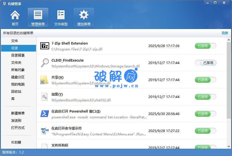Select the 管理菜单 toolbar button
The width and height of the screenshot is (232, 156).
pos(38,17)
